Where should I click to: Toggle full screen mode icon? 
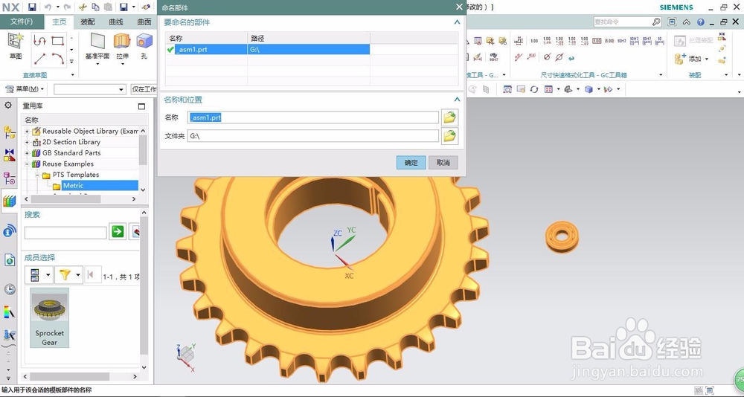(x=672, y=22)
